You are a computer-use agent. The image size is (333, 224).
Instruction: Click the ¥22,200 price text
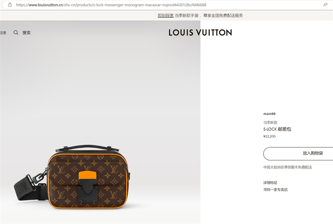(269, 136)
